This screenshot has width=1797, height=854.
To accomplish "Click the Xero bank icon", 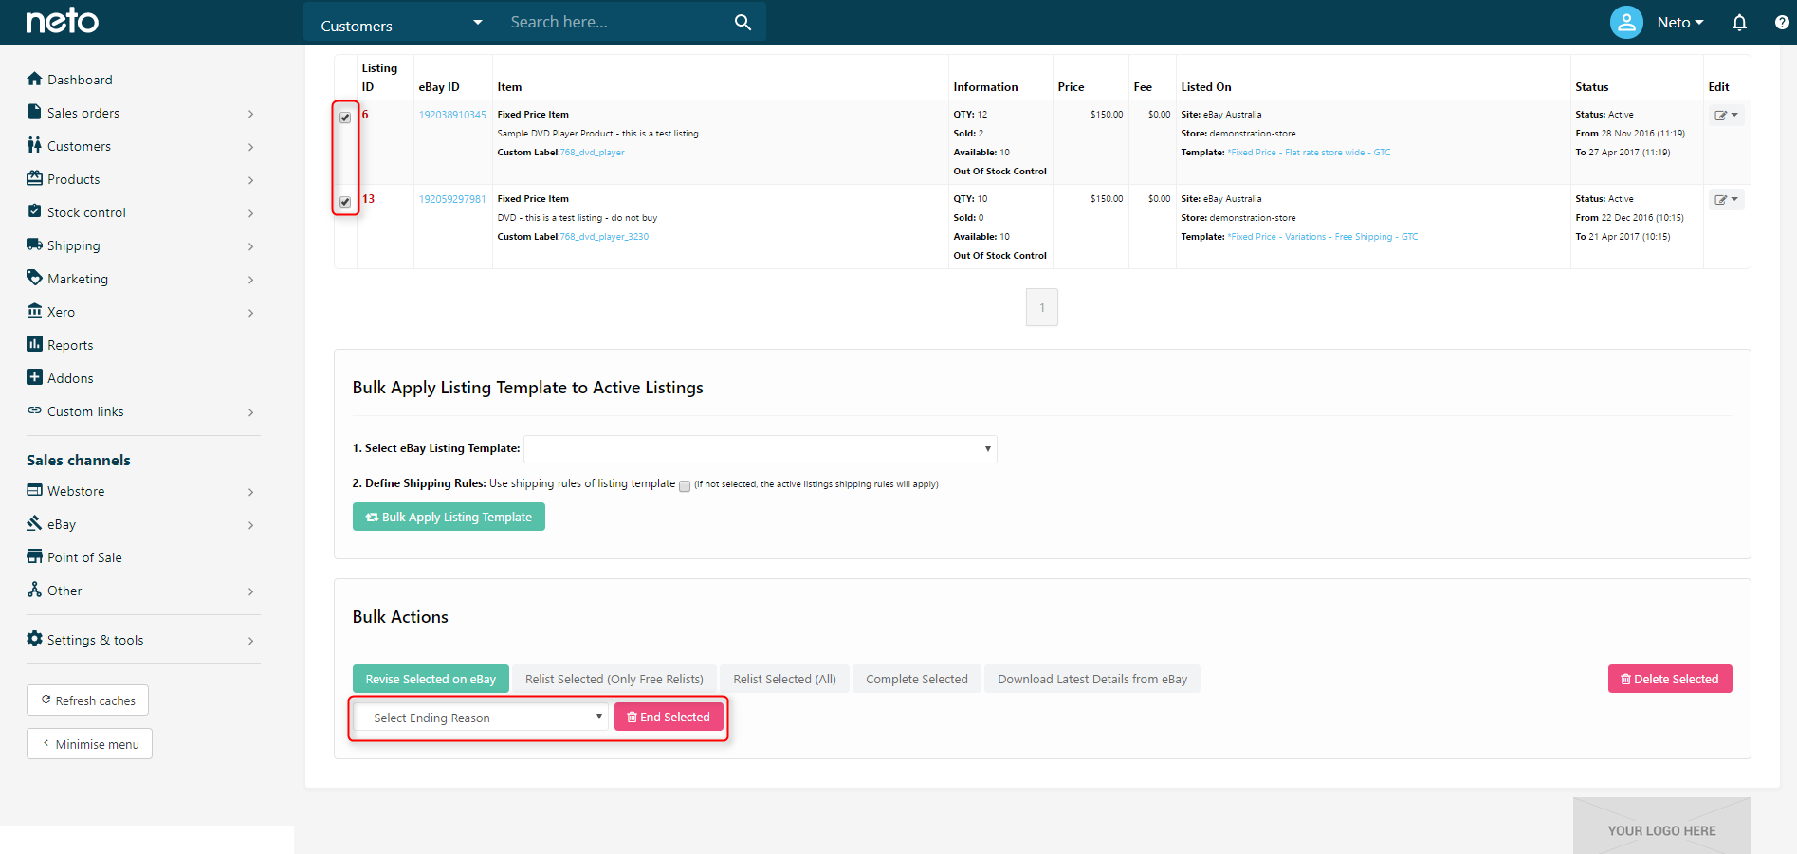I will pos(35,311).
